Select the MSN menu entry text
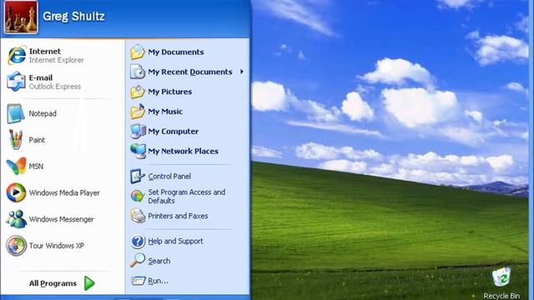 coord(36,167)
